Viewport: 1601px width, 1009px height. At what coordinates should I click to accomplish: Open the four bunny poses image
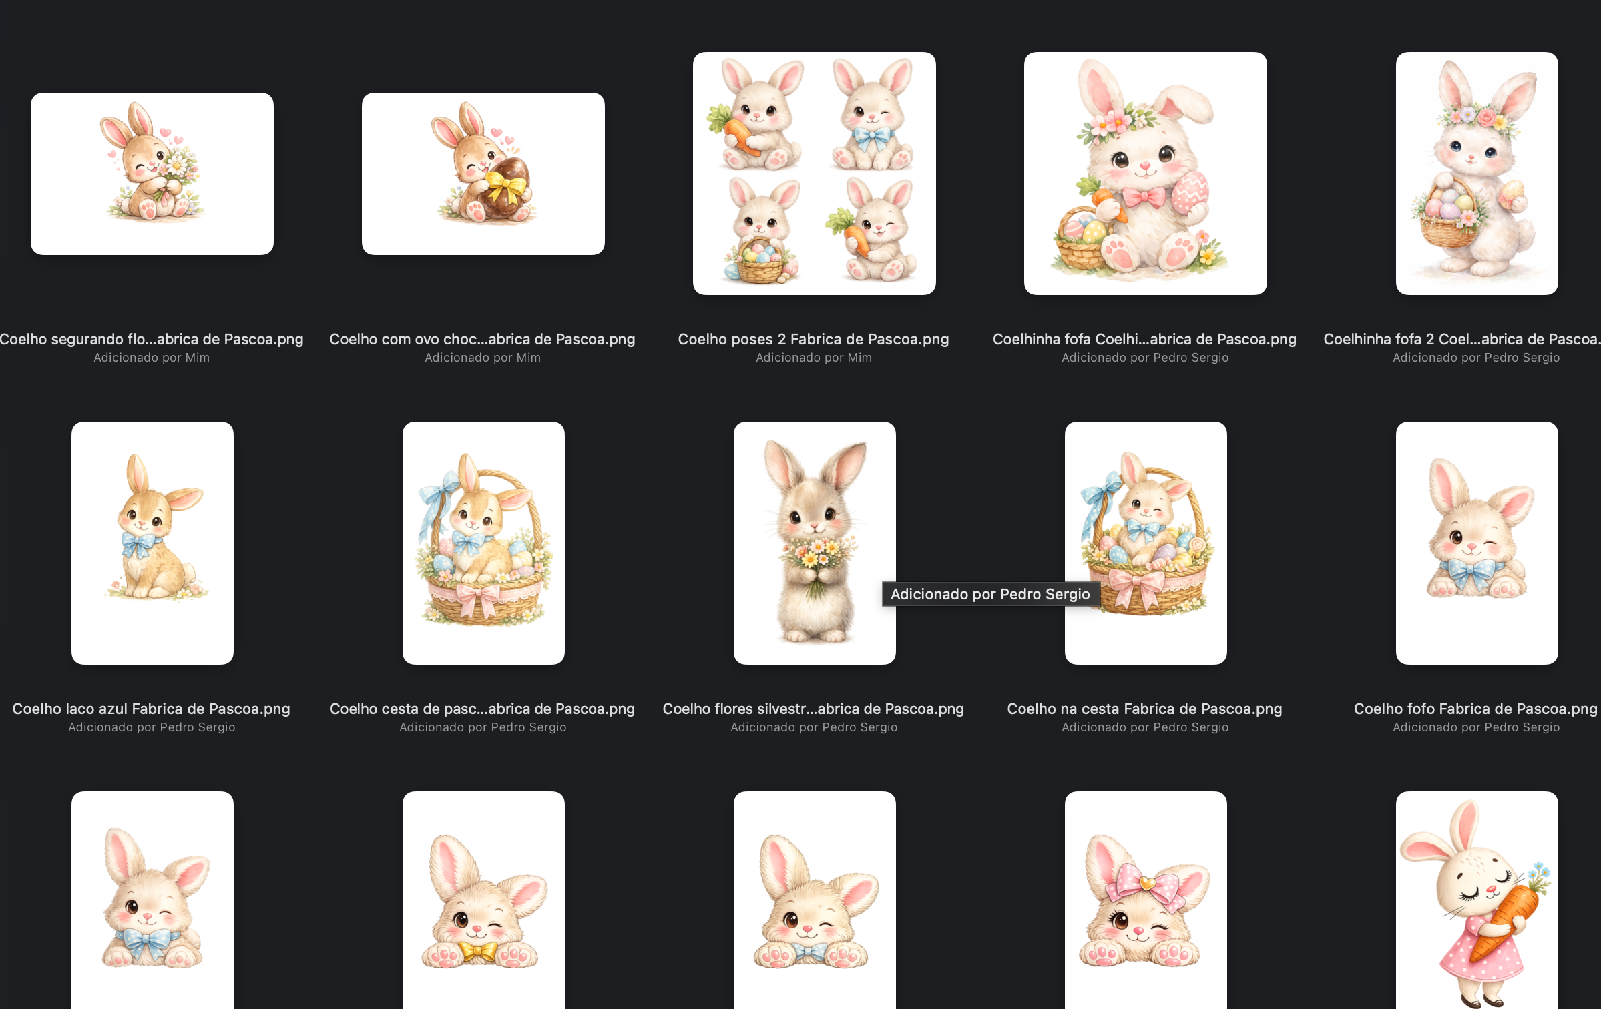point(814,174)
